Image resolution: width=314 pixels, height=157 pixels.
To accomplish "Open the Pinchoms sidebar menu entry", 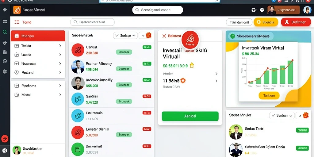I will click(38, 86).
